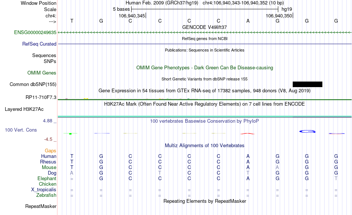Open the RepeatMasker track label
The height and width of the screenshot is (215, 352).
point(41,206)
